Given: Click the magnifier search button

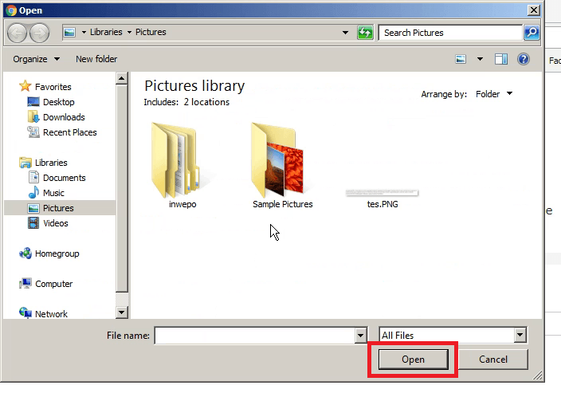Looking at the screenshot, I should (x=532, y=33).
